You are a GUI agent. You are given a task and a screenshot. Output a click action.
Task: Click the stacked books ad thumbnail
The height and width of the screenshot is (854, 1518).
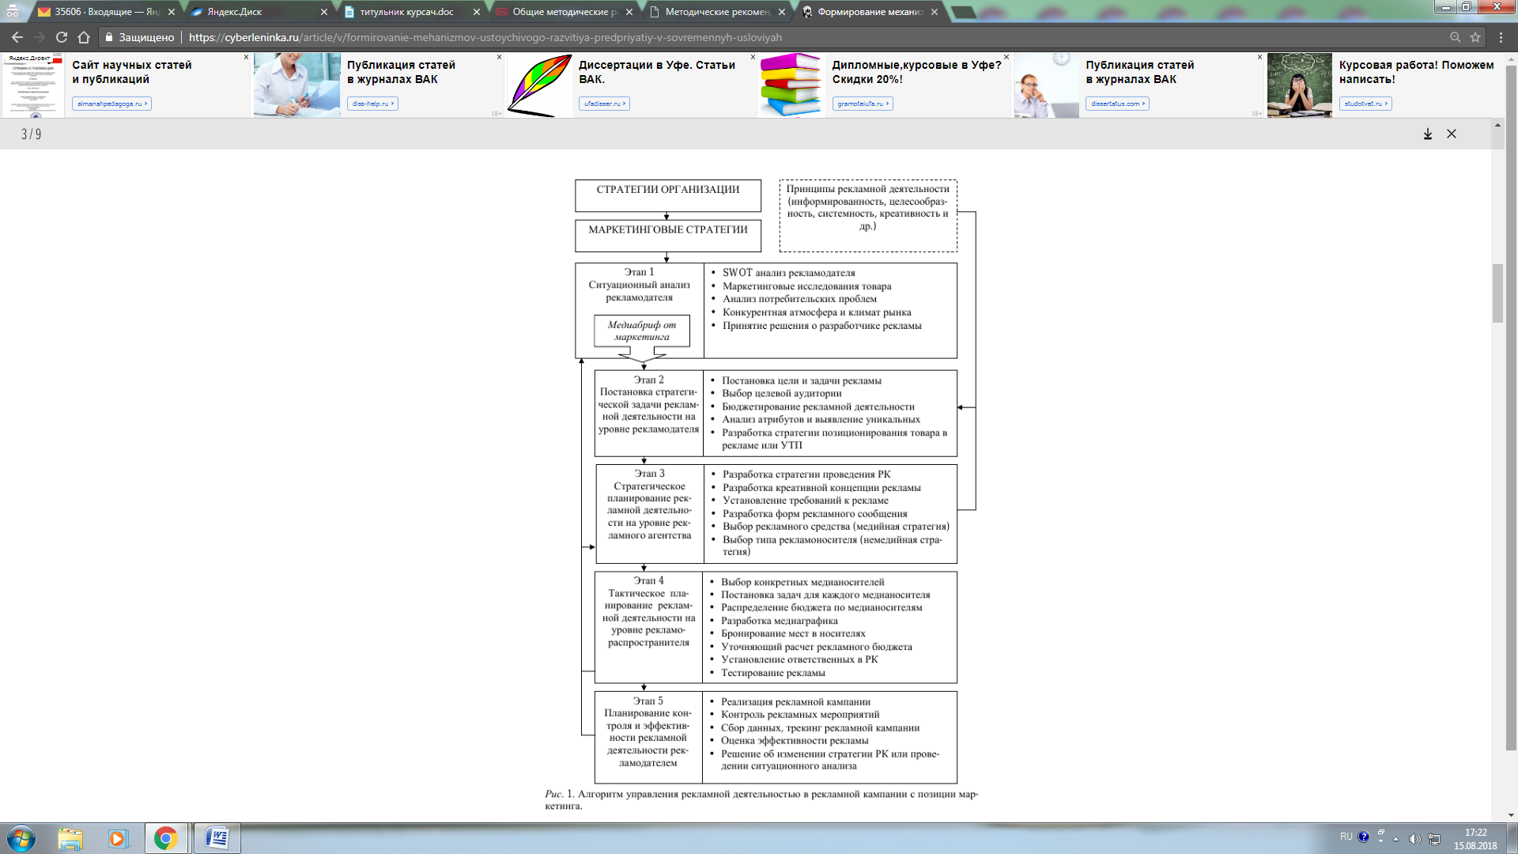pyautogui.click(x=792, y=85)
